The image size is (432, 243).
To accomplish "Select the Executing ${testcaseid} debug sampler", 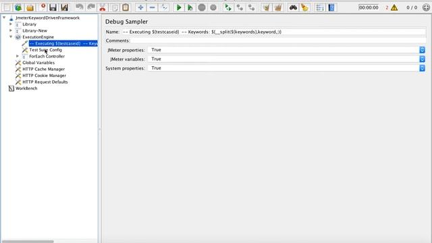I will pos(63,43).
